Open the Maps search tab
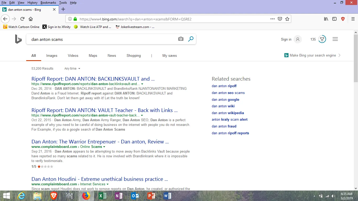Screen dimensions: 358x201 pyautogui.click(x=93, y=56)
